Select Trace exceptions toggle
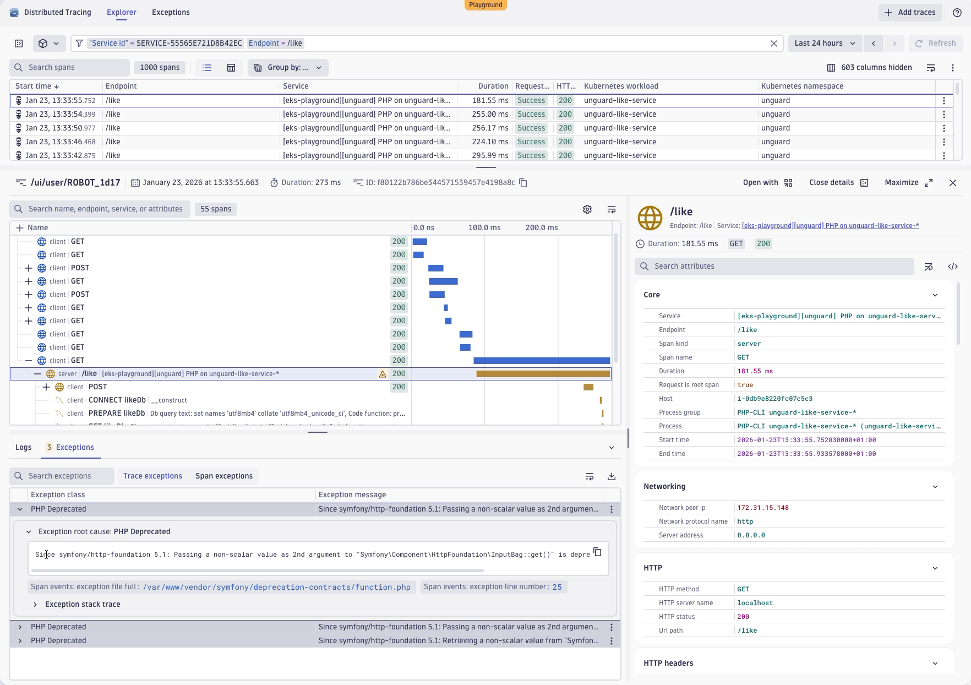Screen dimensions: 971x685 pyautogui.click(x=152, y=476)
